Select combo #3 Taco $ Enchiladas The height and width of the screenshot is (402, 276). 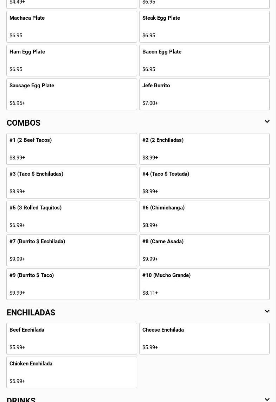(x=71, y=183)
